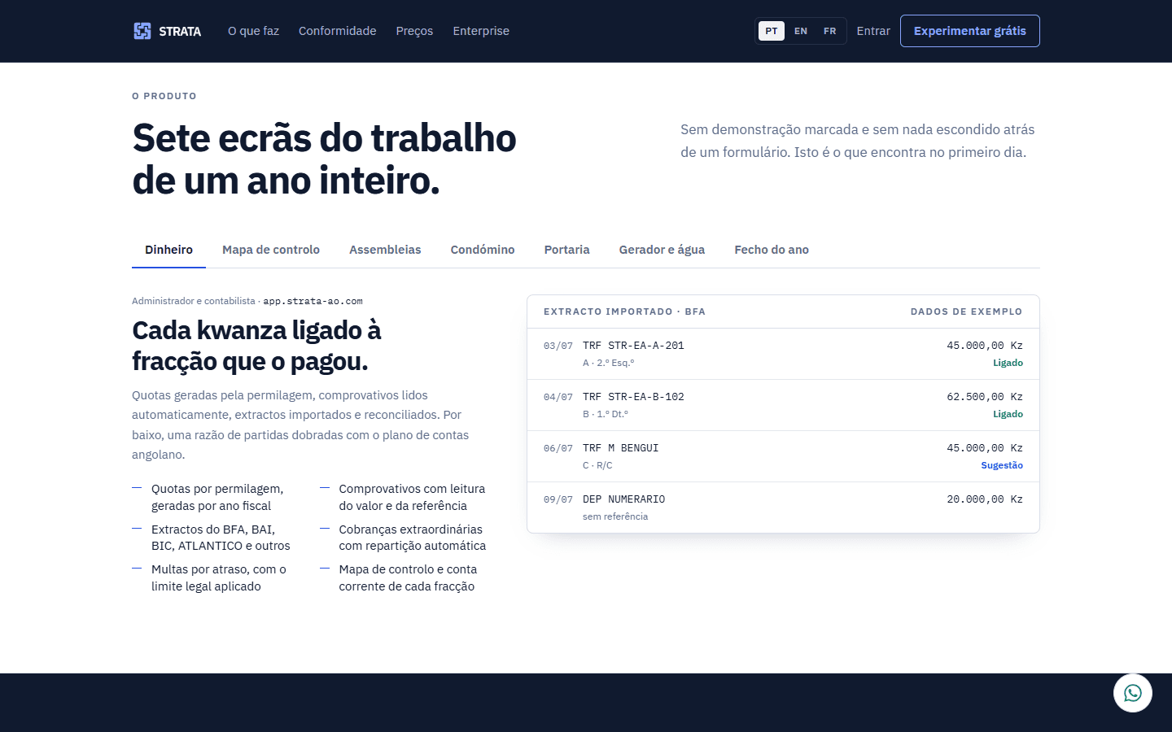This screenshot has height=732, width=1172.
Task: Open the "O que faz" nav link
Action: 253,31
